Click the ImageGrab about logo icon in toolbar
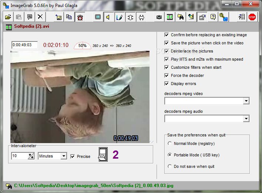The width and height of the screenshot is (262, 193). pos(224,17)
